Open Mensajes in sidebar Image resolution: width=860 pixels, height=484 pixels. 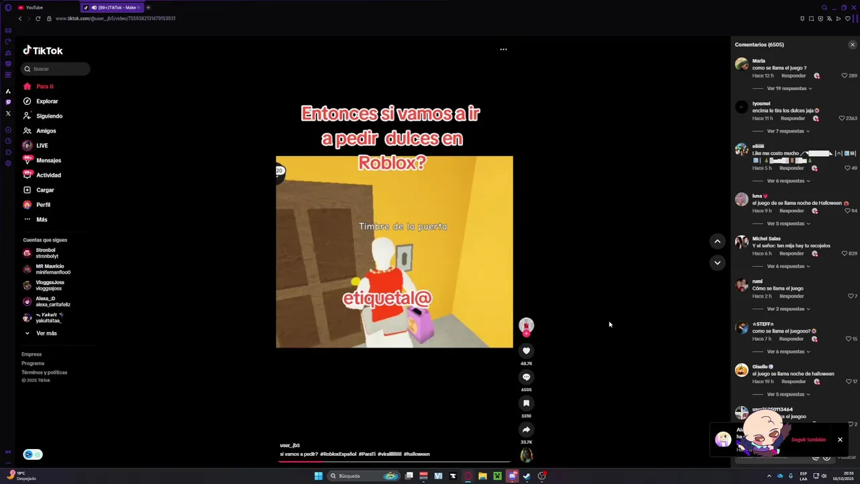48,161
